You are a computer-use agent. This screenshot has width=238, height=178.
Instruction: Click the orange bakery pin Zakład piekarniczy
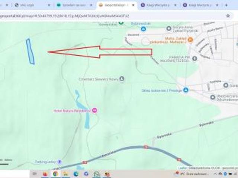coord(190,40)
